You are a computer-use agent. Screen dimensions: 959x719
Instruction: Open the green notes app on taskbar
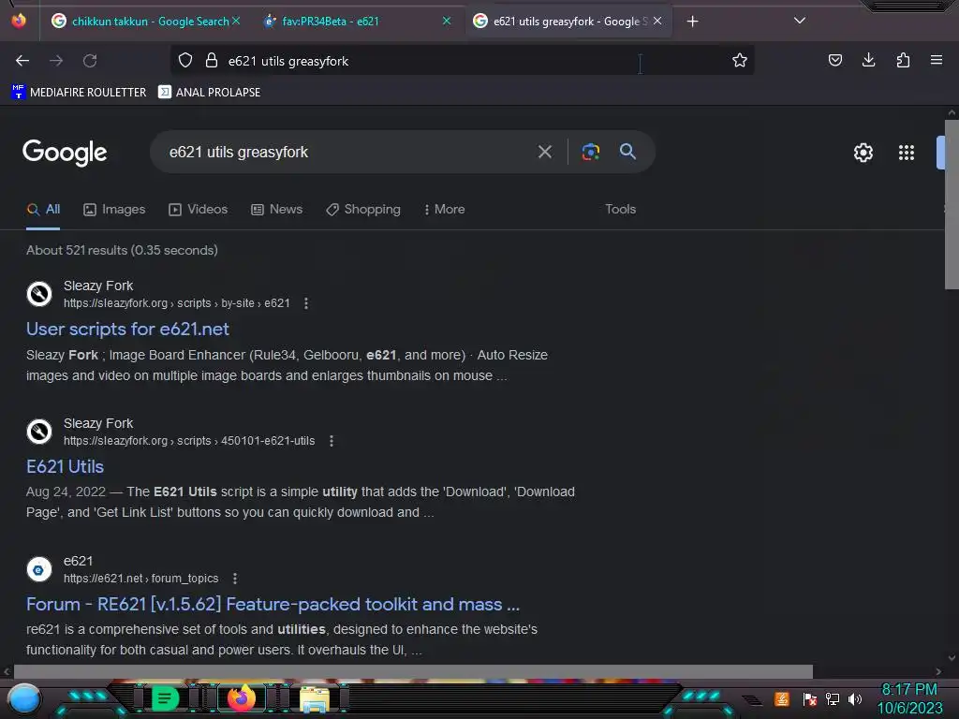(165, 698)
